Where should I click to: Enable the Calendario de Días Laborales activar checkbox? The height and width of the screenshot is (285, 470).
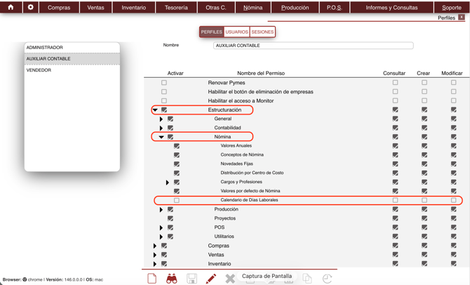177,200
